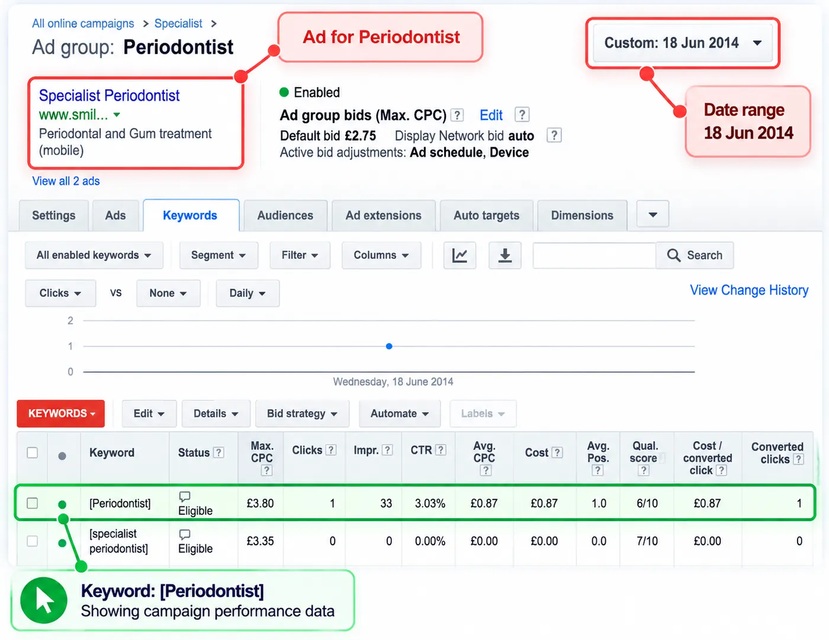Toggle the status dot for [specialist periodontist]

click(x=62, y=542)
